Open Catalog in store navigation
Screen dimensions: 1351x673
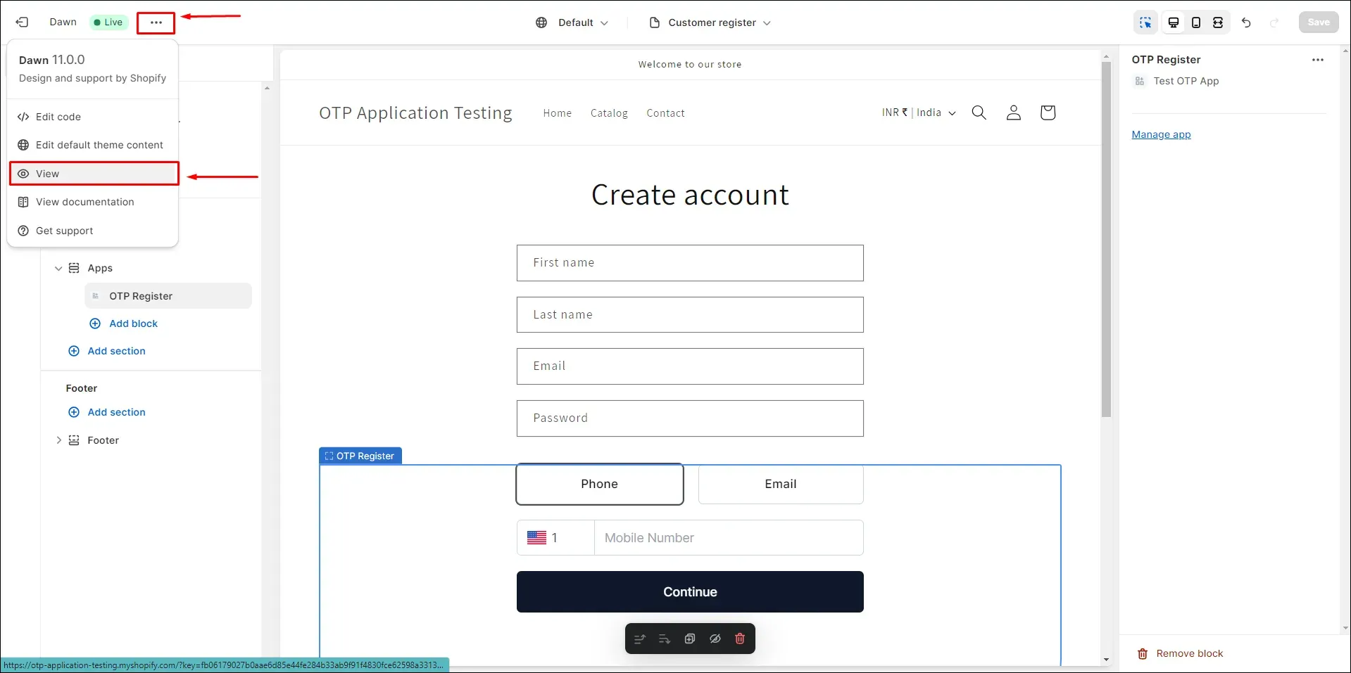click(x=609, y=113)
